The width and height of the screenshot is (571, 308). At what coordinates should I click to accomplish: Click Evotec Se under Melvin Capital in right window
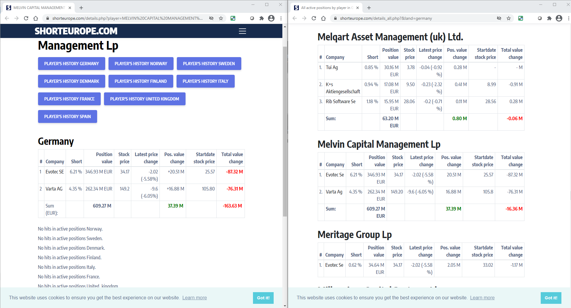coord(335,175)
